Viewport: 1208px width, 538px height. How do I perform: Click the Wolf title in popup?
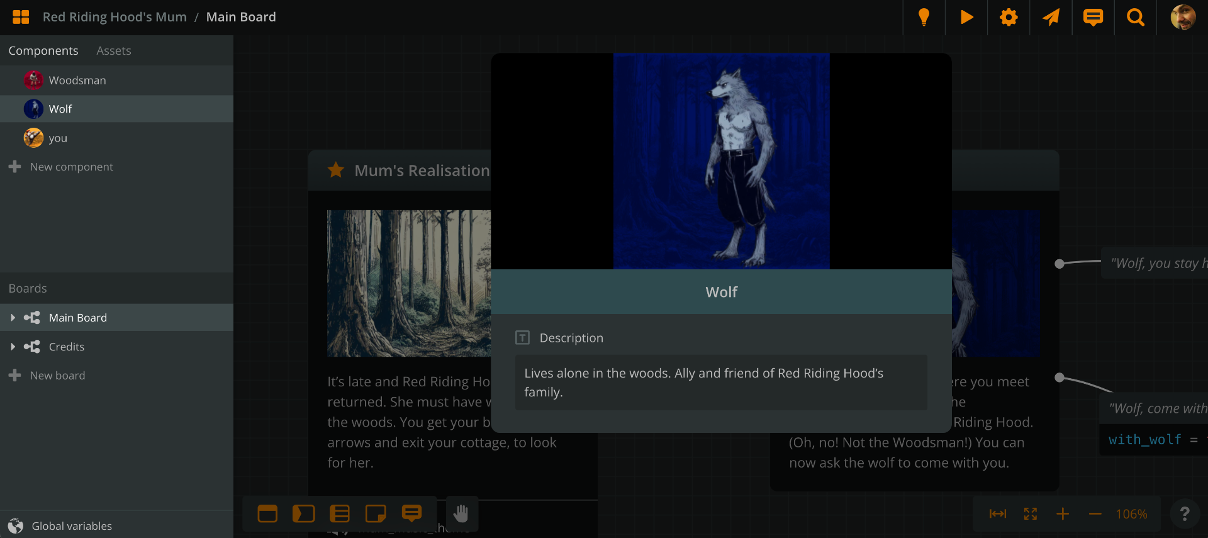[721, 292]
